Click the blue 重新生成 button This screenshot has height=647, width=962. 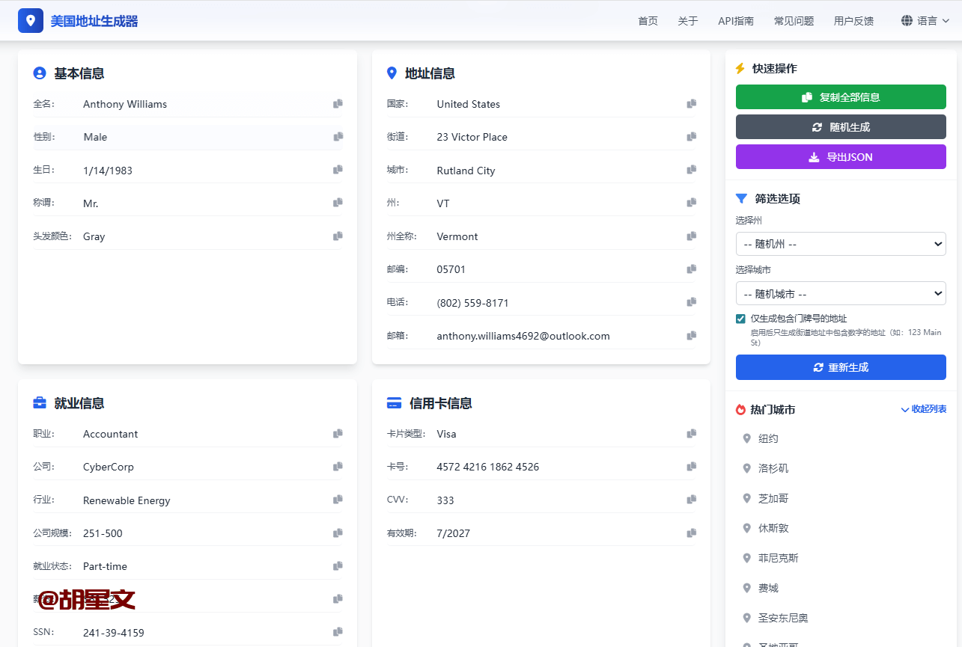tap(841, 367)
